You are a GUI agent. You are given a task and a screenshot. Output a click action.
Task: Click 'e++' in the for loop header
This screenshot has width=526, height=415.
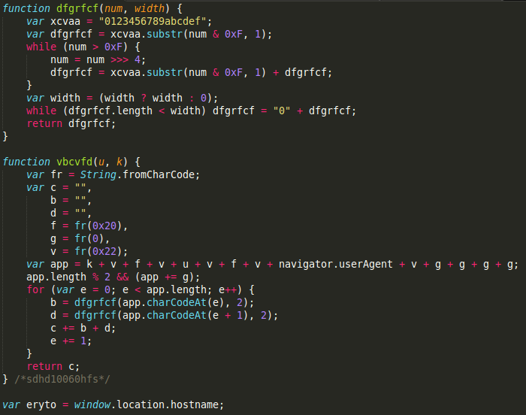pyautogui.click(x=228, y=289)
